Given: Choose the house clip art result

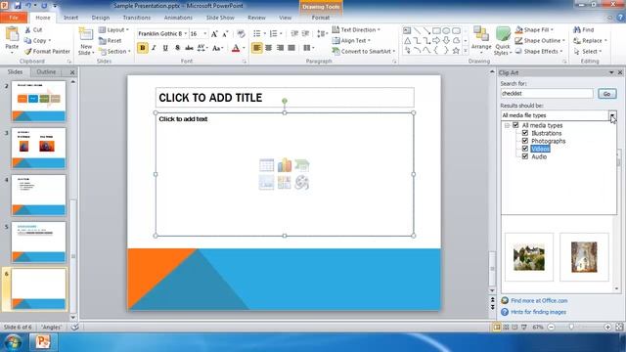Looking at the screenshot, I should coord(529,257).
